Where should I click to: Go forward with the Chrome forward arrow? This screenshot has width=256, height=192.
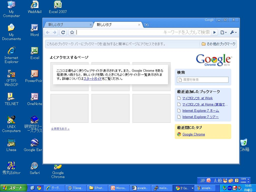[54, 33]
